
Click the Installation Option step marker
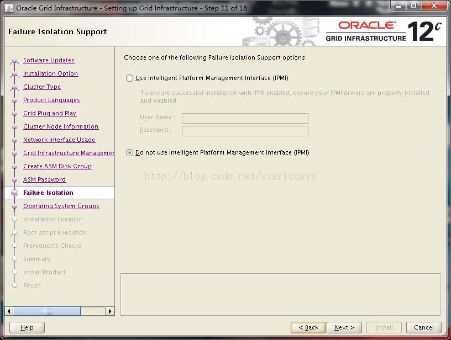(15, 74)
